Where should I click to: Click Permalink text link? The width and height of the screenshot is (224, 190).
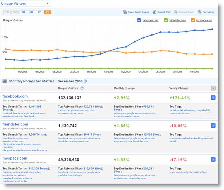[208, 12]
